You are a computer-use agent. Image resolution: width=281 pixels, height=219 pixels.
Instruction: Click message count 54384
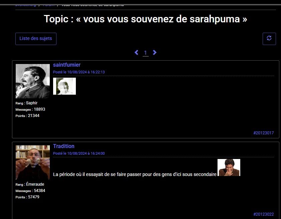39,191
